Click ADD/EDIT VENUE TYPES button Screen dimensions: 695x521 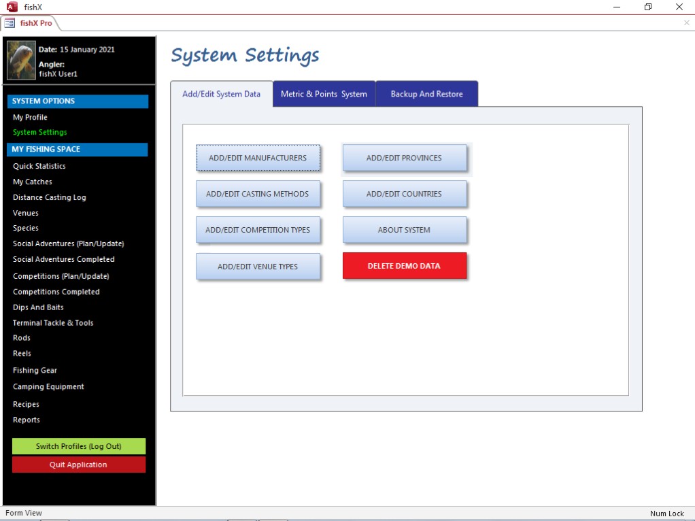point(258,267)
